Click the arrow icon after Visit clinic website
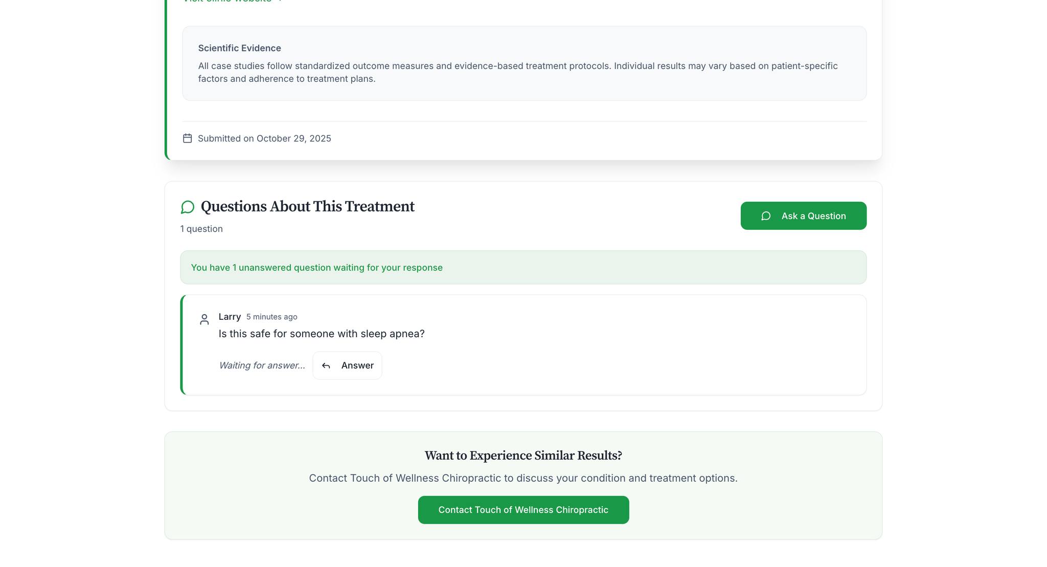This screenshot has height=567, width=1047. [280, 2]
